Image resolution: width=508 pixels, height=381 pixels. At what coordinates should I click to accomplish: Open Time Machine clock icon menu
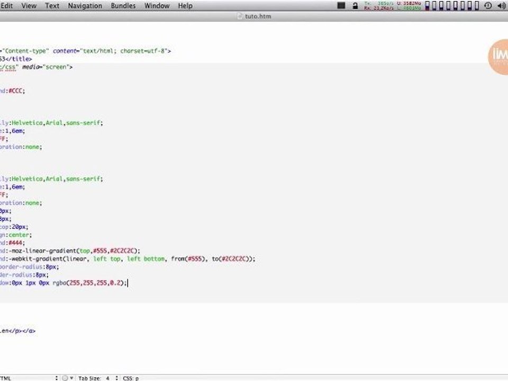click(488, 5)
